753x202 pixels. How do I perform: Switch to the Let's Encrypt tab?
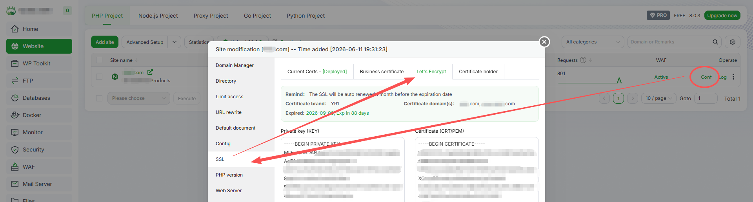[x=431, y=72]
